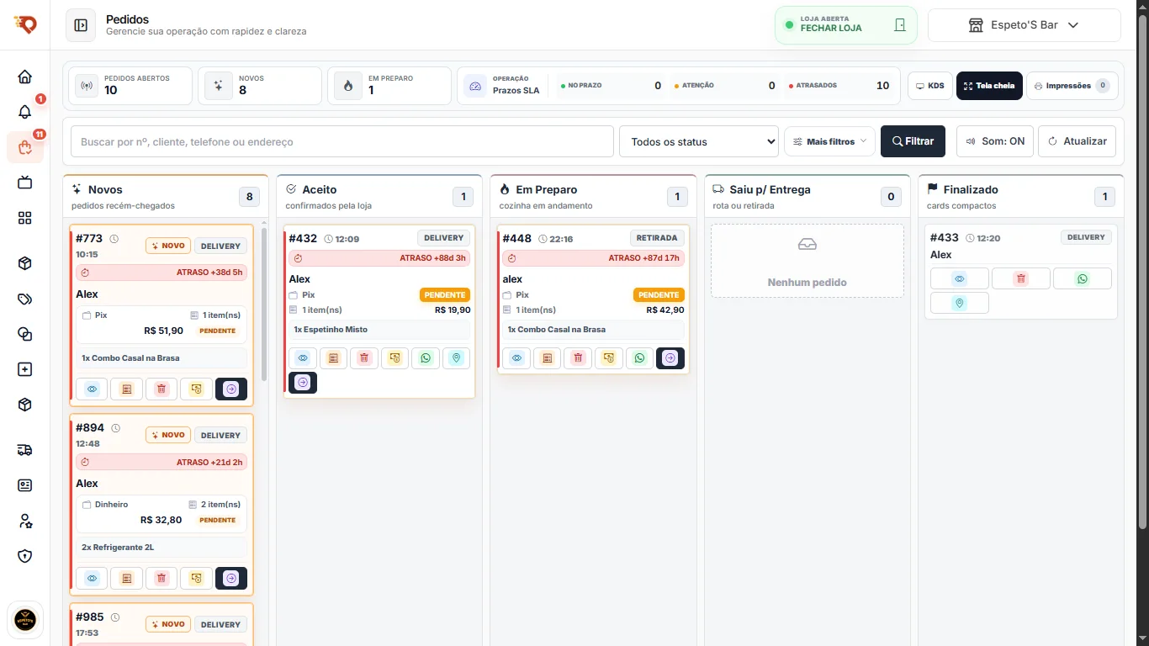Open WhatsApp for order #432

(425, 358)
